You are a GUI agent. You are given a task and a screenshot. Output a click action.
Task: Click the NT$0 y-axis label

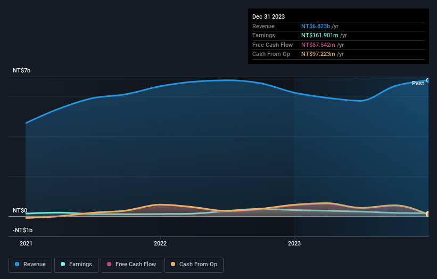point(20,210)
